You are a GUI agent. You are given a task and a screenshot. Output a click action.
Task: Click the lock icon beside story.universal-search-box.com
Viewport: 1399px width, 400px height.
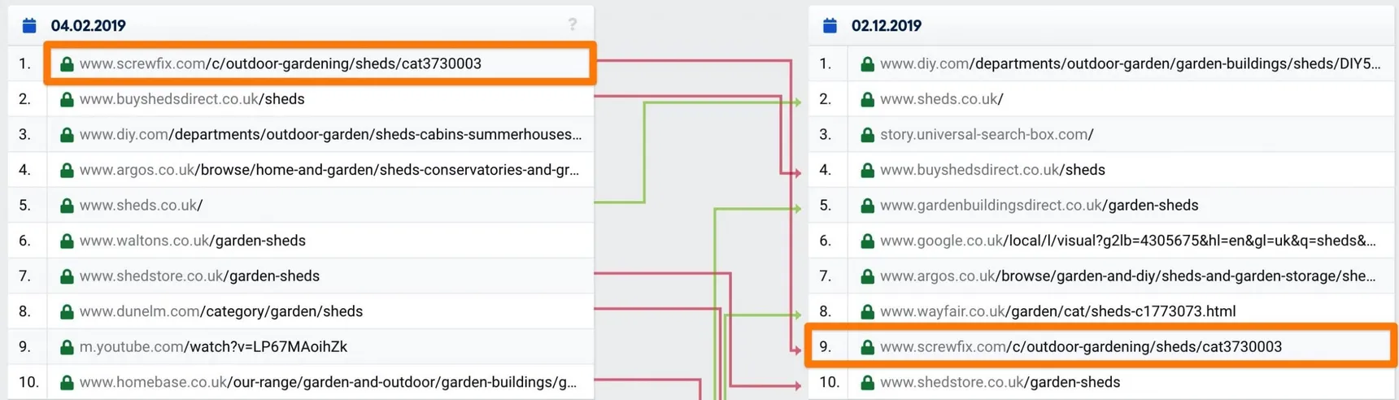[867, 134]
